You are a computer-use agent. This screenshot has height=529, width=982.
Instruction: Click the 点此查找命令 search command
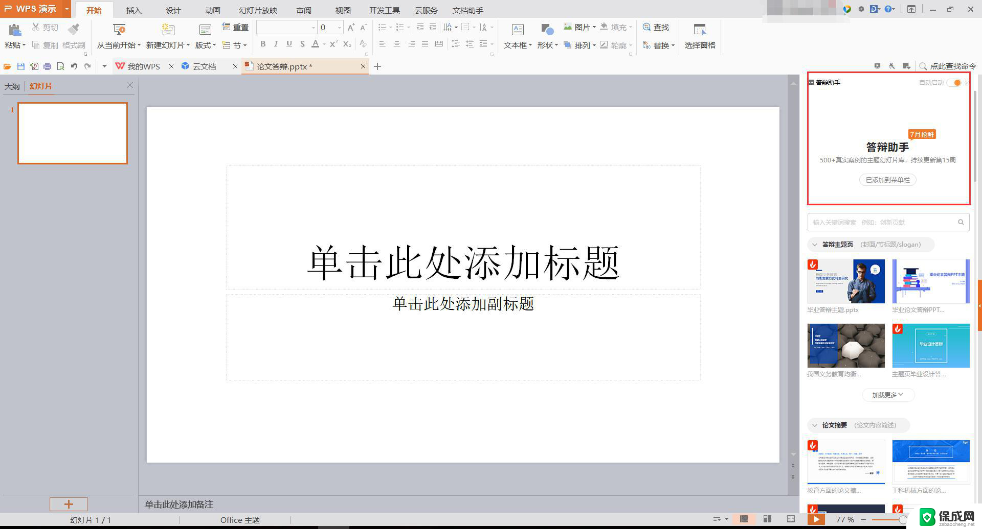[947, 66]
